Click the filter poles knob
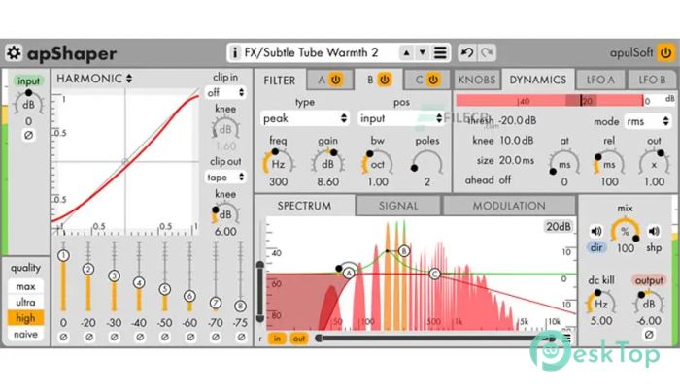680x388 pixels. click(427, 164)
